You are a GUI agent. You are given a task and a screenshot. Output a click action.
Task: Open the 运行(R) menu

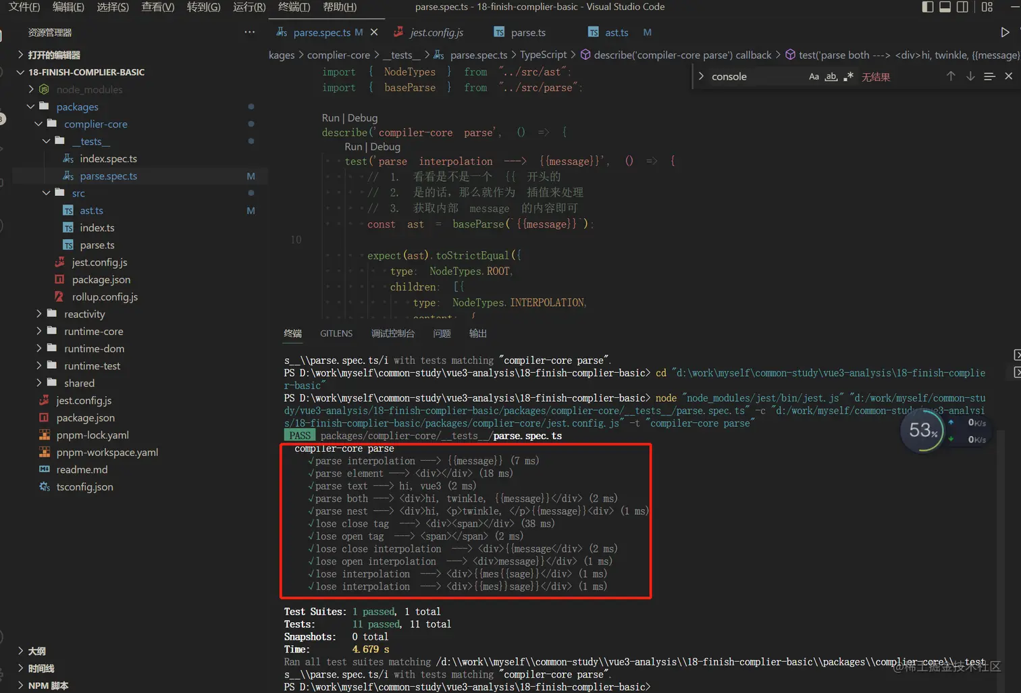pyautogui.click(x=249, y=7)
